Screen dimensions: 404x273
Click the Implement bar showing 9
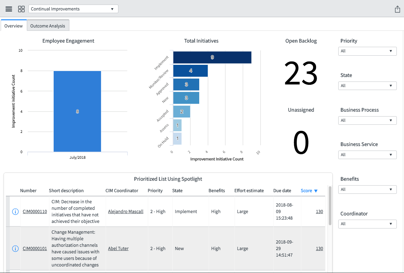coord(212,57)
